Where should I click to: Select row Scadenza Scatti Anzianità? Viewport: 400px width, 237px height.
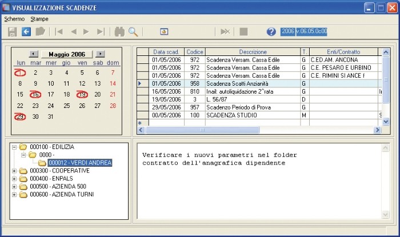259,83
